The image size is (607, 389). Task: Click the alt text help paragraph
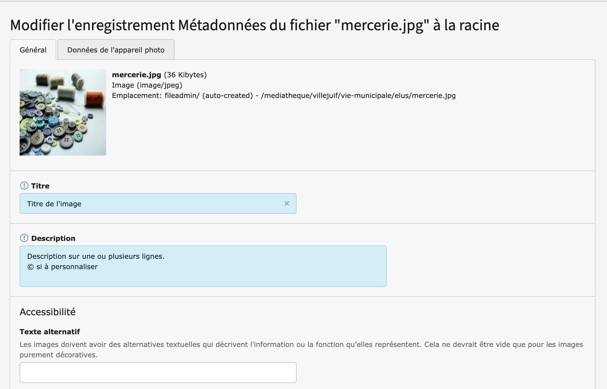pos(301,350)
